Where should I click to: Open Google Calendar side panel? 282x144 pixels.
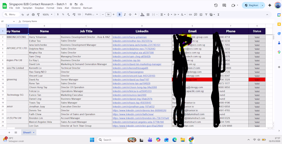[279, 15]
